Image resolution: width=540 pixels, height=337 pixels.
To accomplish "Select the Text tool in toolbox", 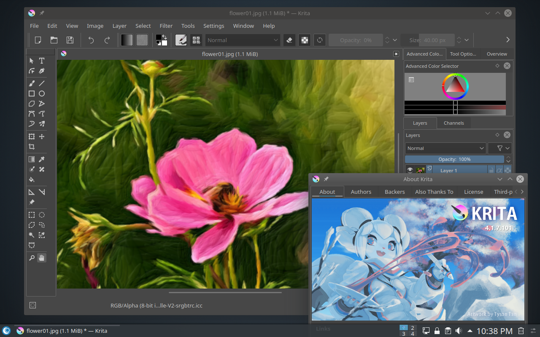I will [x=42, y=61].
